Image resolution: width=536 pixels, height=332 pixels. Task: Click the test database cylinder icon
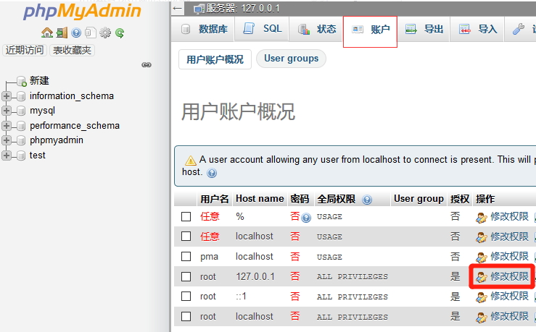pos(21,156)
